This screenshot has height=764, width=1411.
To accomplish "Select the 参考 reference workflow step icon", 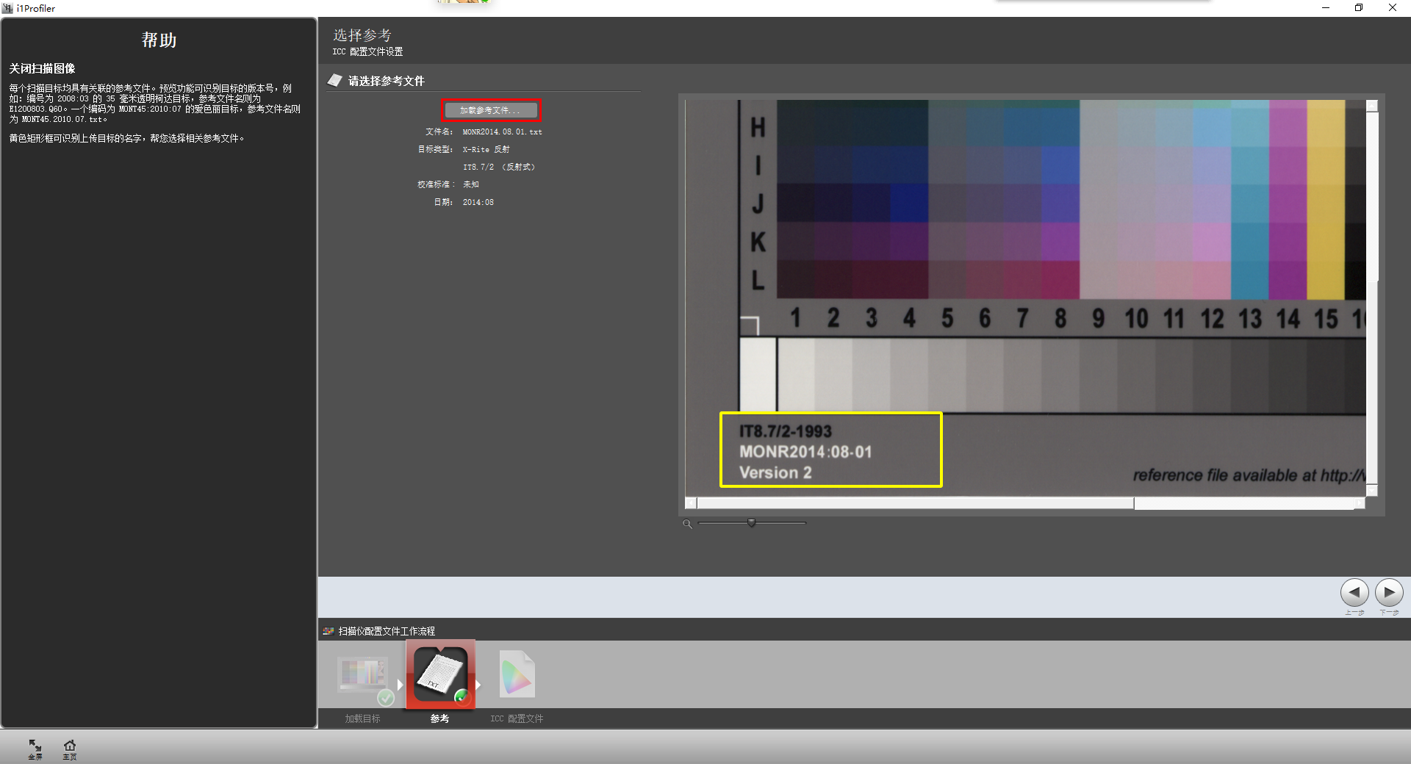I will point(440,674).
